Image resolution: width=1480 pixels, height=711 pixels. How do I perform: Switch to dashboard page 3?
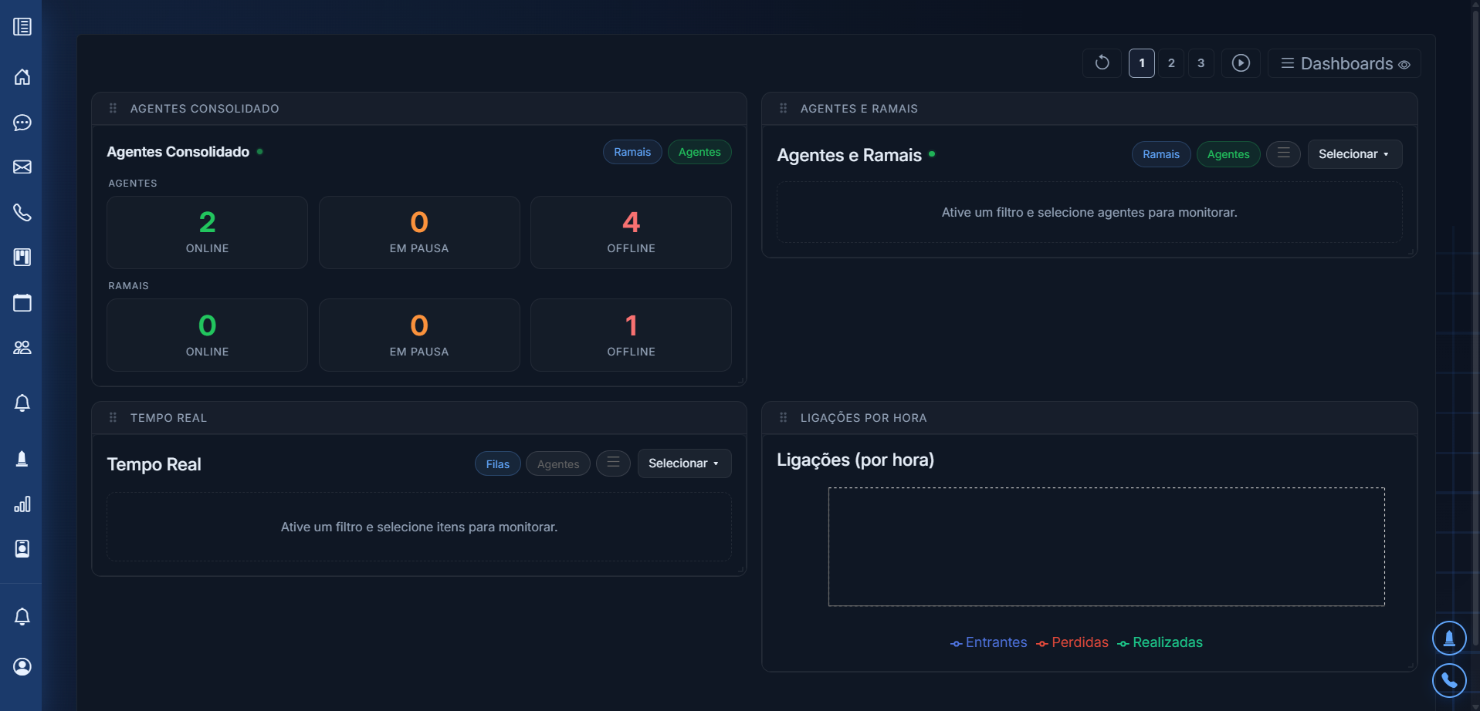tap(1201, 63)
